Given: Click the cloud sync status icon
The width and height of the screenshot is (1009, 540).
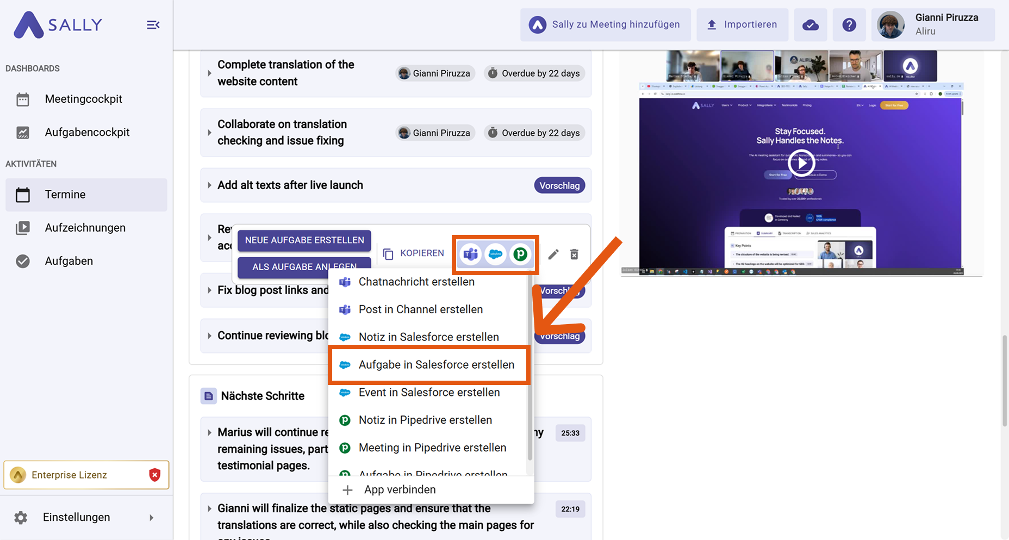Looking at the screenshot, I should (811, 24).
